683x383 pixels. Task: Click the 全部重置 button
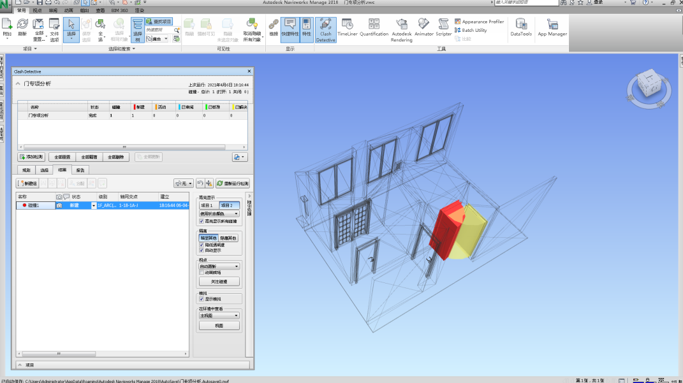click(x=62, y=157)
